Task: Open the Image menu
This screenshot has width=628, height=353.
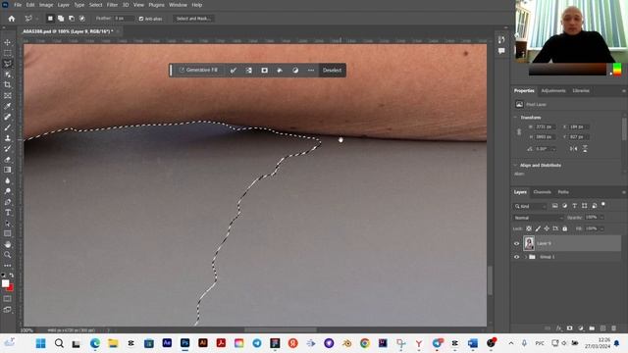Action: coord(46,5)
